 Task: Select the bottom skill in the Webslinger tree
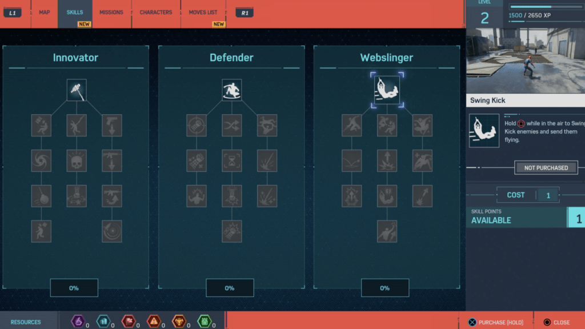(x=387, y=231)
